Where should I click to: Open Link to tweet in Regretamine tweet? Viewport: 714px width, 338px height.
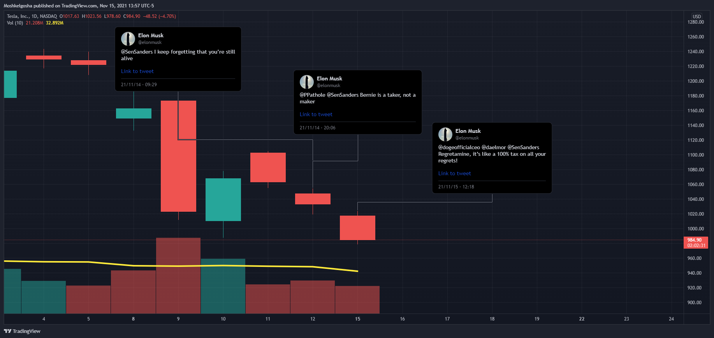454,173
